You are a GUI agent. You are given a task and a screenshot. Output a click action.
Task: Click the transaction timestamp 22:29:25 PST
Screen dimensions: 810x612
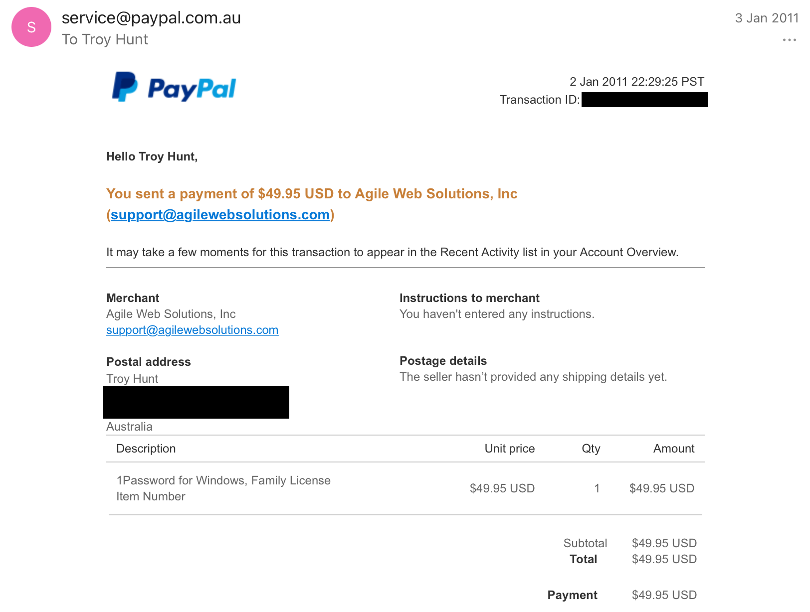pos(637,82)
